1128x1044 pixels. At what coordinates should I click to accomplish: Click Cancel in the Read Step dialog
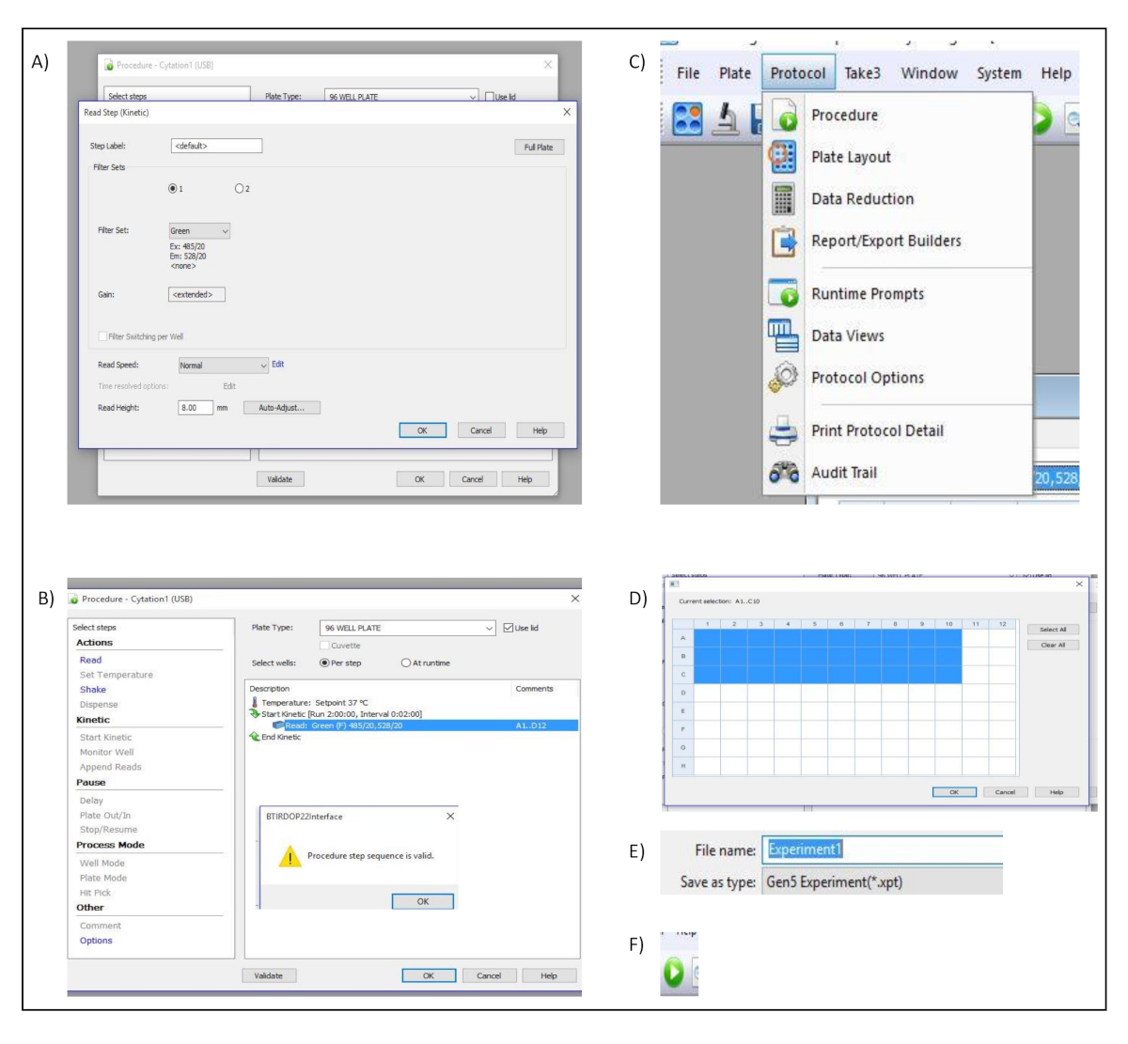point(481,430)
